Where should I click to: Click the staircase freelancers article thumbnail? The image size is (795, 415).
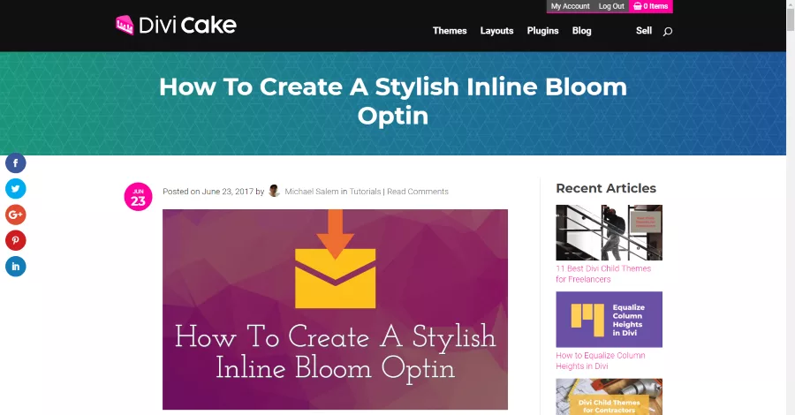click(x=609, y=232)
